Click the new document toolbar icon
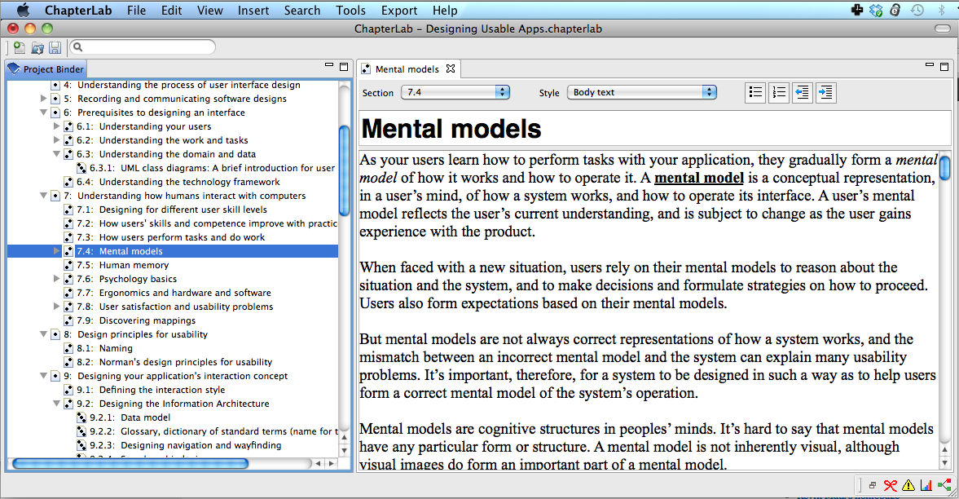959x499 pixels. click(20, 48)
